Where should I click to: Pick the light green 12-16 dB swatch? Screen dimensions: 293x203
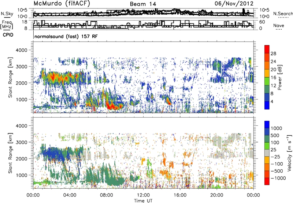click(267, 81)
